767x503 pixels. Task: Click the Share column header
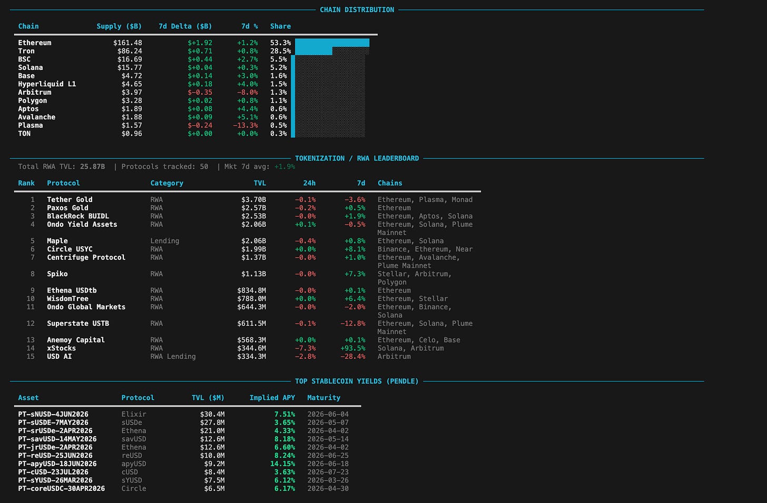click(x=280, y=26)
